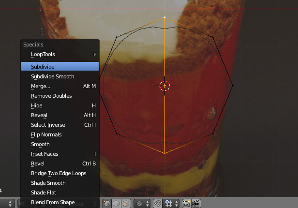This screenshot has height=208, width=298.
Task: Click the top white selected vertex
Action: (x=164, y=17)
